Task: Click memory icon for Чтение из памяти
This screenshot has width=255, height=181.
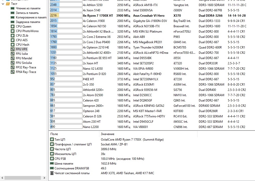Action: pyautogui.click(x=13, y=8)
